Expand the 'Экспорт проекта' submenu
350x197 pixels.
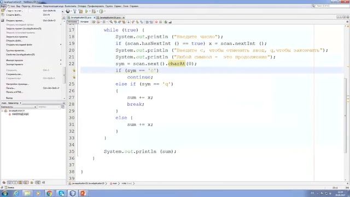61,65
